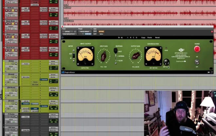This screenshot has height=136, width=216.
Task: Click the INPUT GAIN knob
Action: [104, 56]
